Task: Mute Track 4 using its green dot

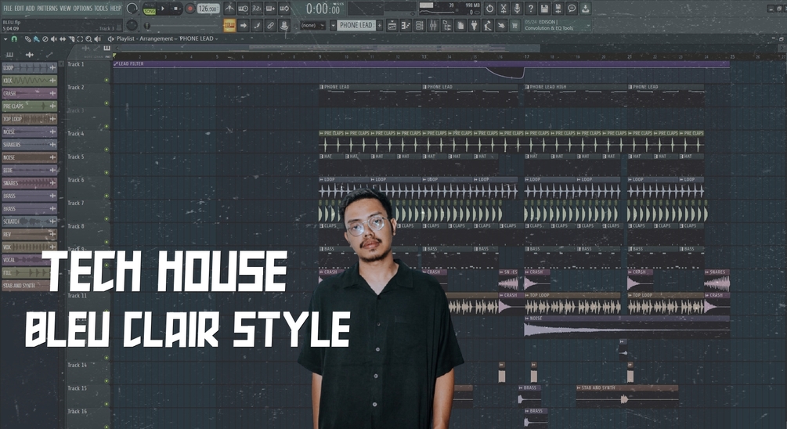Action: tap(106, 149)
